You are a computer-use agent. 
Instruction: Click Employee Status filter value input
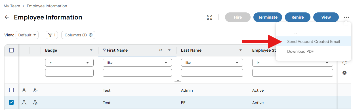[293, 73]
